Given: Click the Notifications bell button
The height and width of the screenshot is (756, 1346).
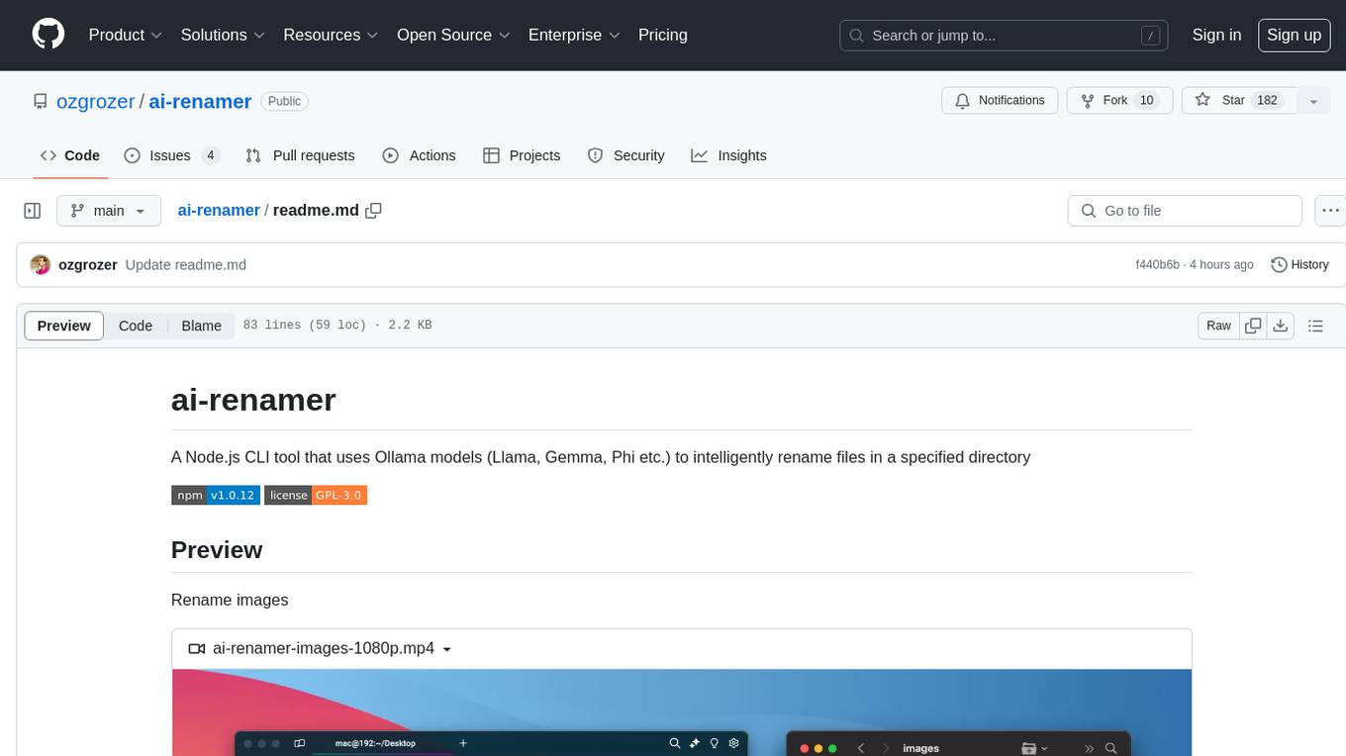Looking at the screenshot, I should pyautogui.click(x=1000, y=101).
